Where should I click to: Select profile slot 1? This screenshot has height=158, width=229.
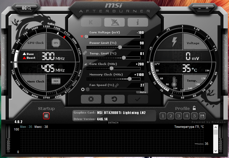point(163,116)
